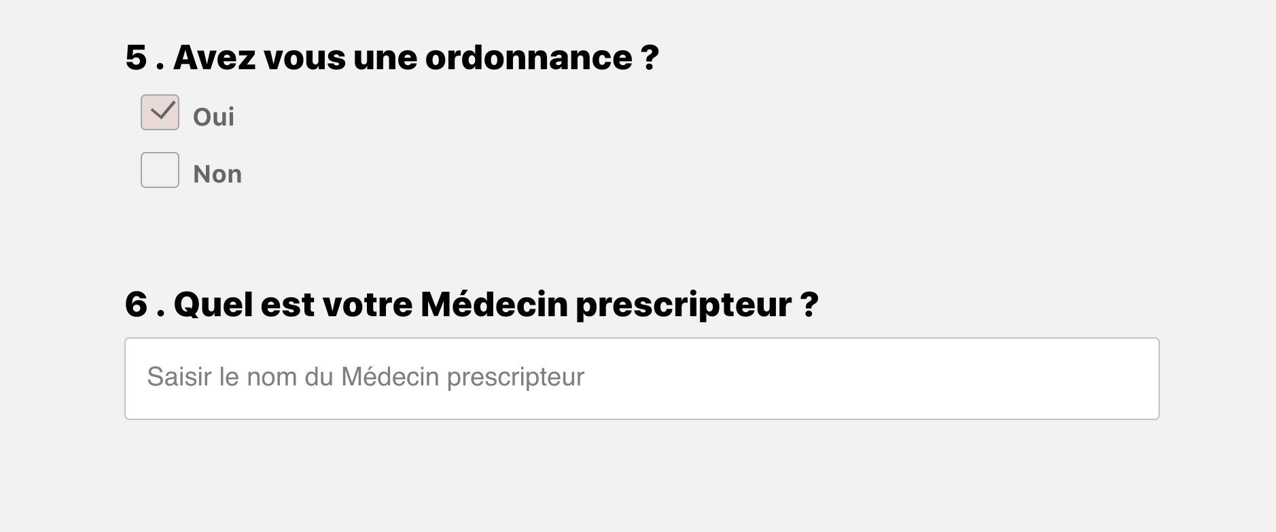Click the question mark after prescripteur
The height and width of the screenshot is (532, 1276).
pyautogui.click(x=809, y=304)
